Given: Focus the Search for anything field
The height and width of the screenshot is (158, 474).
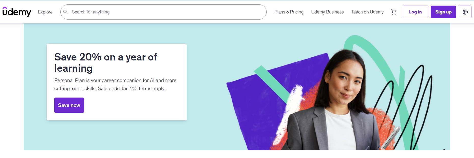Looking at the screenshot, I should 166,12.
